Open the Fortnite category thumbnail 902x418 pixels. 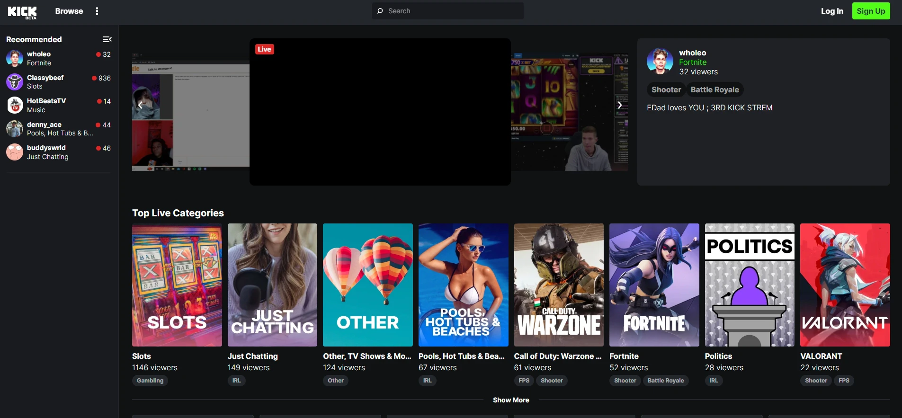654,285
